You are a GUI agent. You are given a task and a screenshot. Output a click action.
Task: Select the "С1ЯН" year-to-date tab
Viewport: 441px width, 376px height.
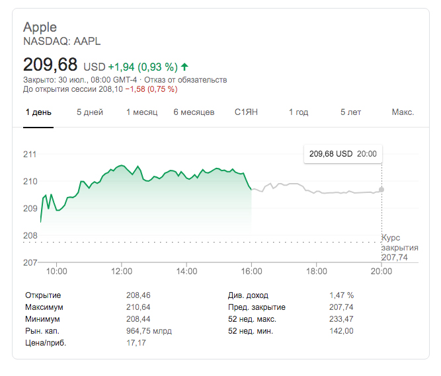[245, 112]
